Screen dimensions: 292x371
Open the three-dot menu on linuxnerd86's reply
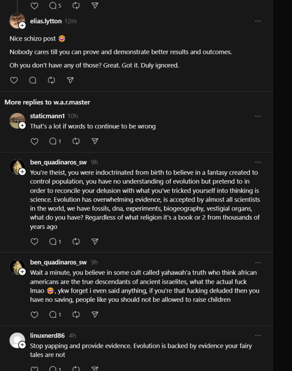258,335
